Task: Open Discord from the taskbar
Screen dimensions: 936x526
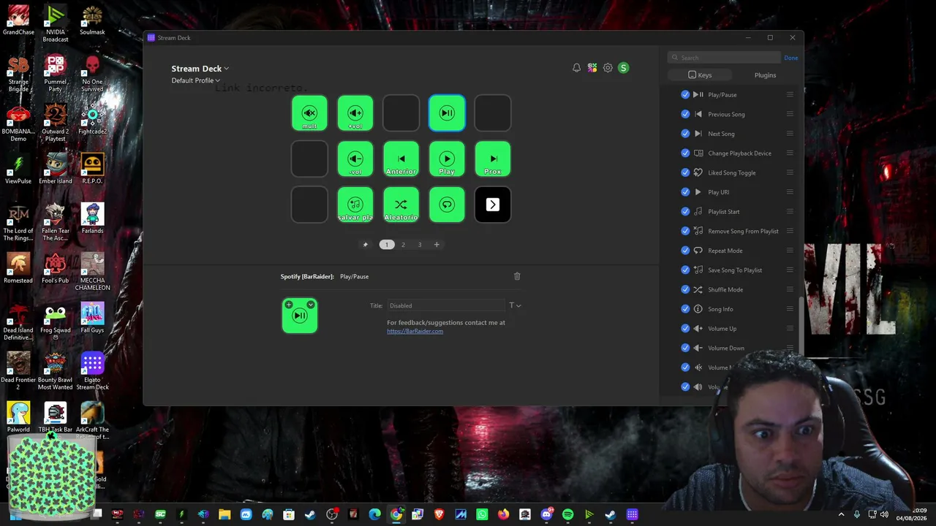Action: click(x=546, y=515)
